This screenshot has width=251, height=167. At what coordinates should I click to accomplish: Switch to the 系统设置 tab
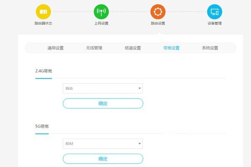click(x=210, y=48)
